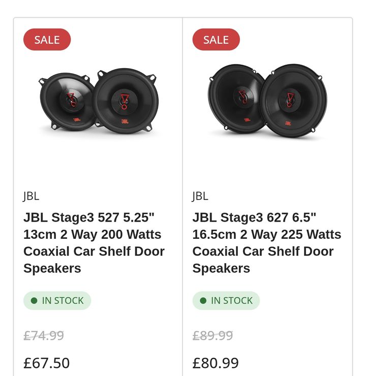Click the green stock dot for Stage3 527

click(x=34, y=301)
